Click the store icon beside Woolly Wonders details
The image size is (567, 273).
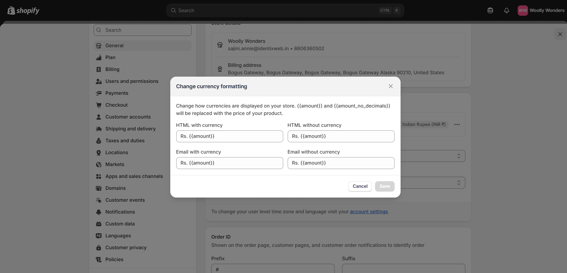click(220, 45)
